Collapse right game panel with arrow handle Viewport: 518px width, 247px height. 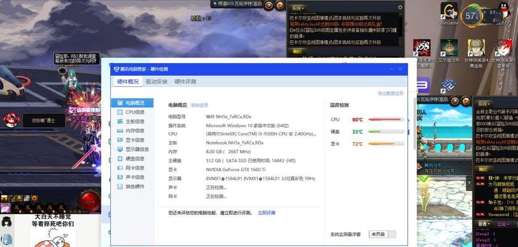click(x=468, y=182)
